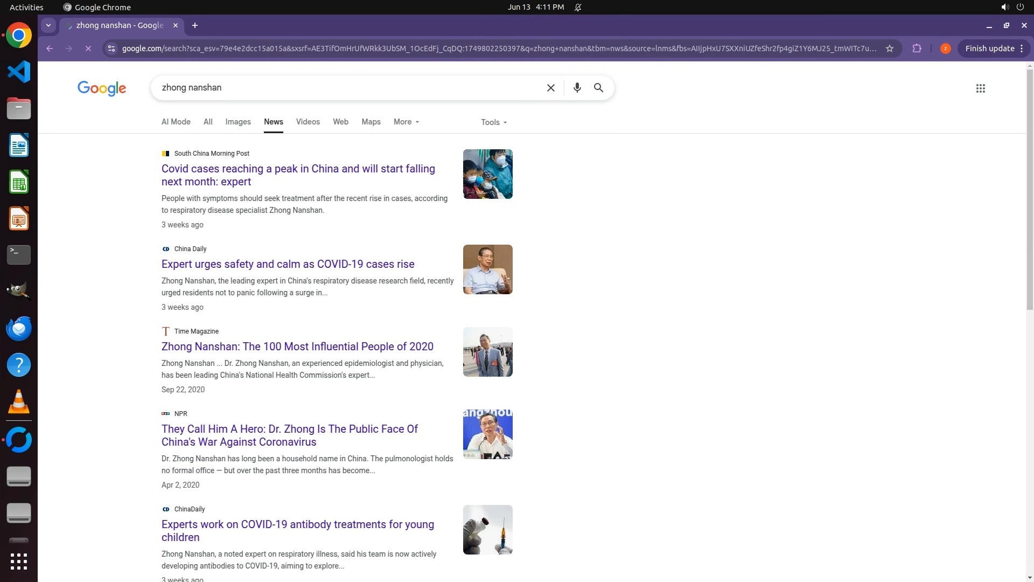1034x582 pixels.
Task: Expand the More search filters dropdown
Action: click(x=406, y=122)
